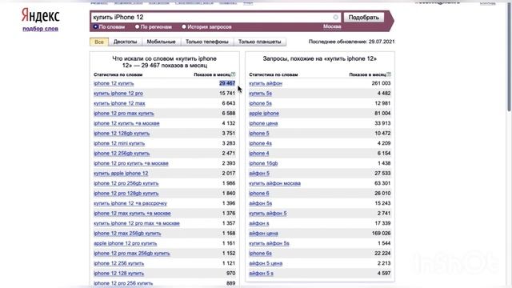Open the iphone 12 pro купить +в москве link
512x288 pixels.
(131, 163)
